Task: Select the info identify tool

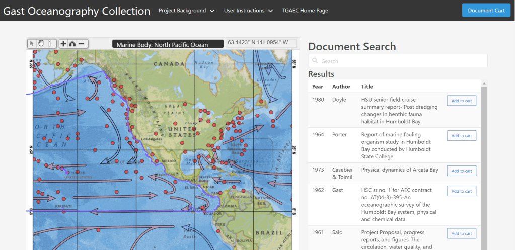Action: click(x=49, y=43)
